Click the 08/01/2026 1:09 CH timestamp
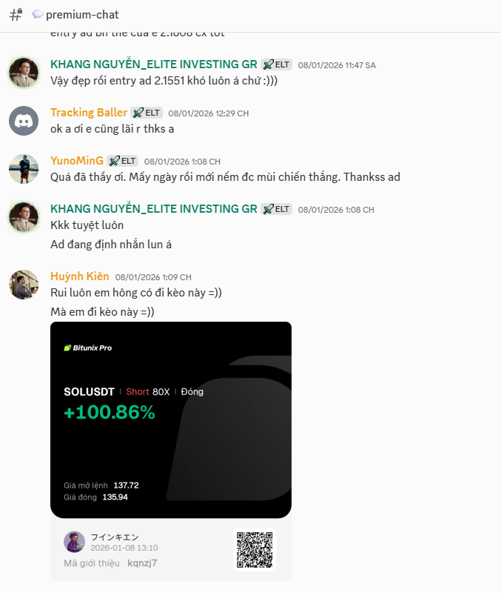 click(153, 277)
